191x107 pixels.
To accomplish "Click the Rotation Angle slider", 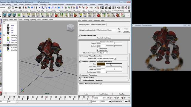I will coord(114,72).
